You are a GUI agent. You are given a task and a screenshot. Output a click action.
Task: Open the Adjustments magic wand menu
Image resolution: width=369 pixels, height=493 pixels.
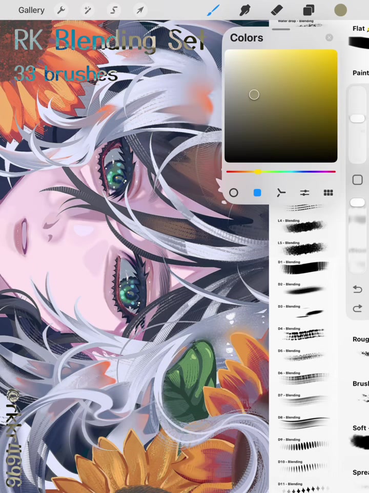tap(88, 10)
